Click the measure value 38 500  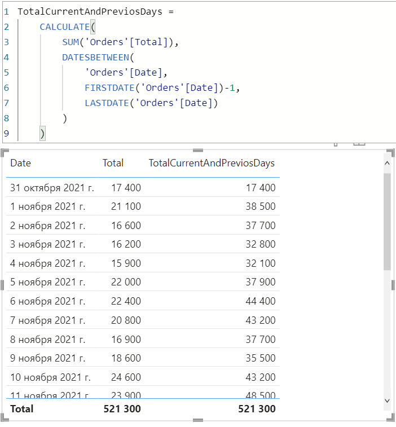(261, 206)
